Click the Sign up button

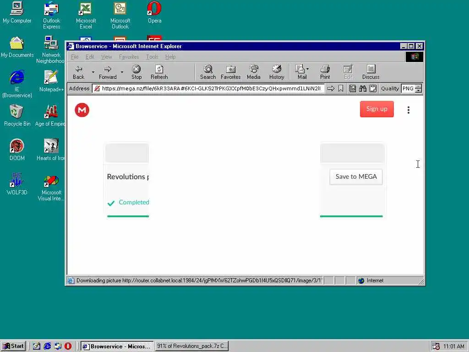point(377,109)
